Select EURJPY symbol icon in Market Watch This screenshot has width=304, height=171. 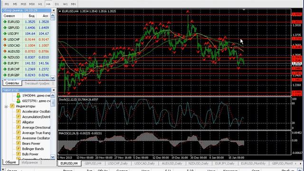coord(5,63)
